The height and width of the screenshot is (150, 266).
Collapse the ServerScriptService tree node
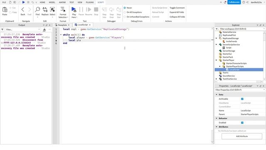pyautogui.click(x=216, y=45)
